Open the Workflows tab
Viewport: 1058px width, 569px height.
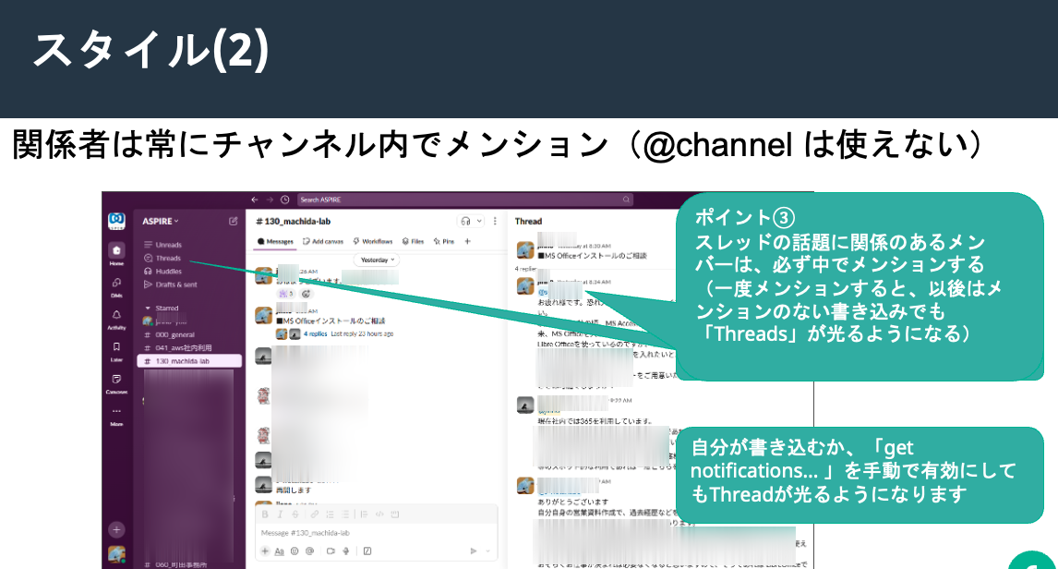point(372,241)
